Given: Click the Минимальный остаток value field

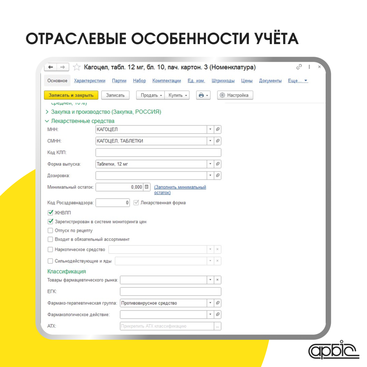Looking at the screenshot, I should (119, 187).
